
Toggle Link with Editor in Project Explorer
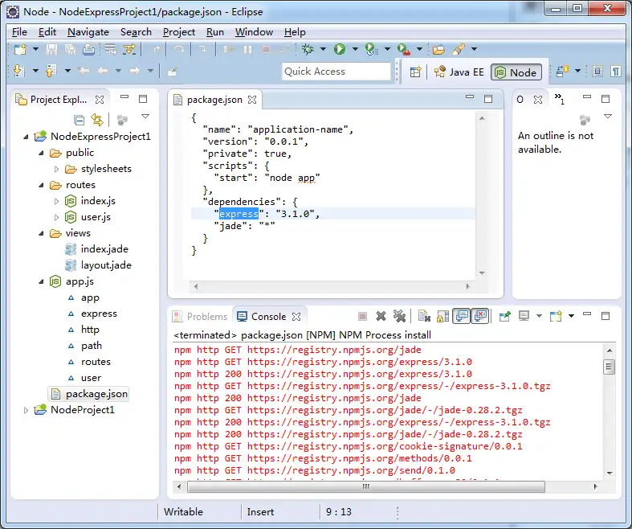click(97, 120)
